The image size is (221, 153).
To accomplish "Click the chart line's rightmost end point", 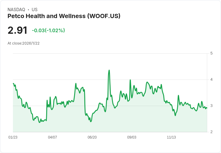I will [207, 108].
